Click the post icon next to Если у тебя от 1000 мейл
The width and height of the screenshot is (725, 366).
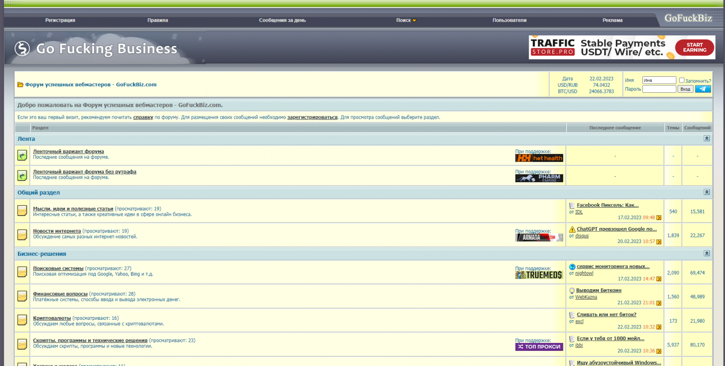coord(572,339)
